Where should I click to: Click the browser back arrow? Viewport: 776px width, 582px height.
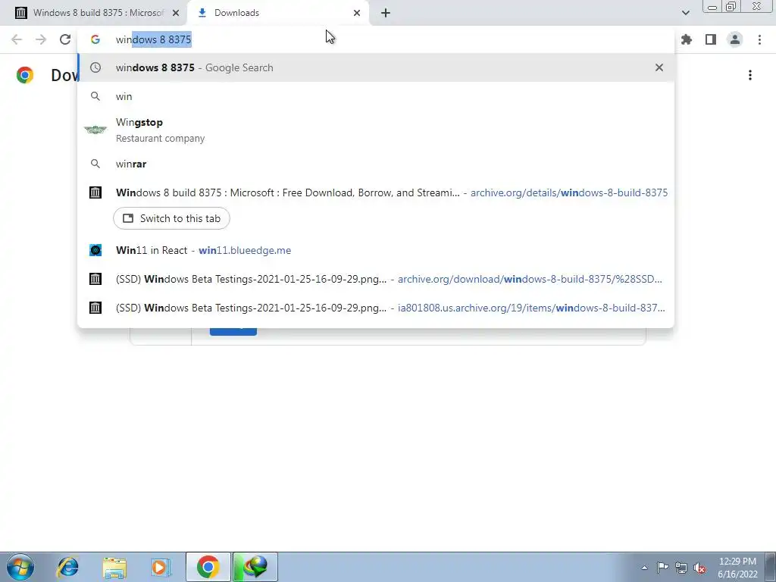click(17, 39)
